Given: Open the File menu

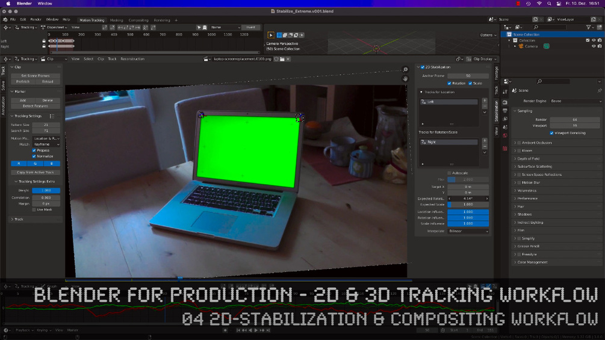Looking at the screenshot, I should (x=13, y=19).
